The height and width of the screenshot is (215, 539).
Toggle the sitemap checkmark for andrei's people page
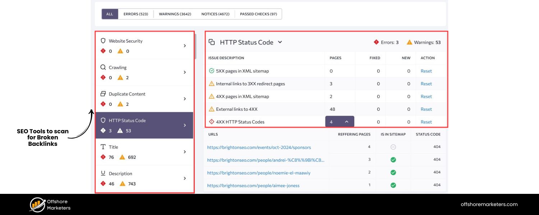point(393,160)
